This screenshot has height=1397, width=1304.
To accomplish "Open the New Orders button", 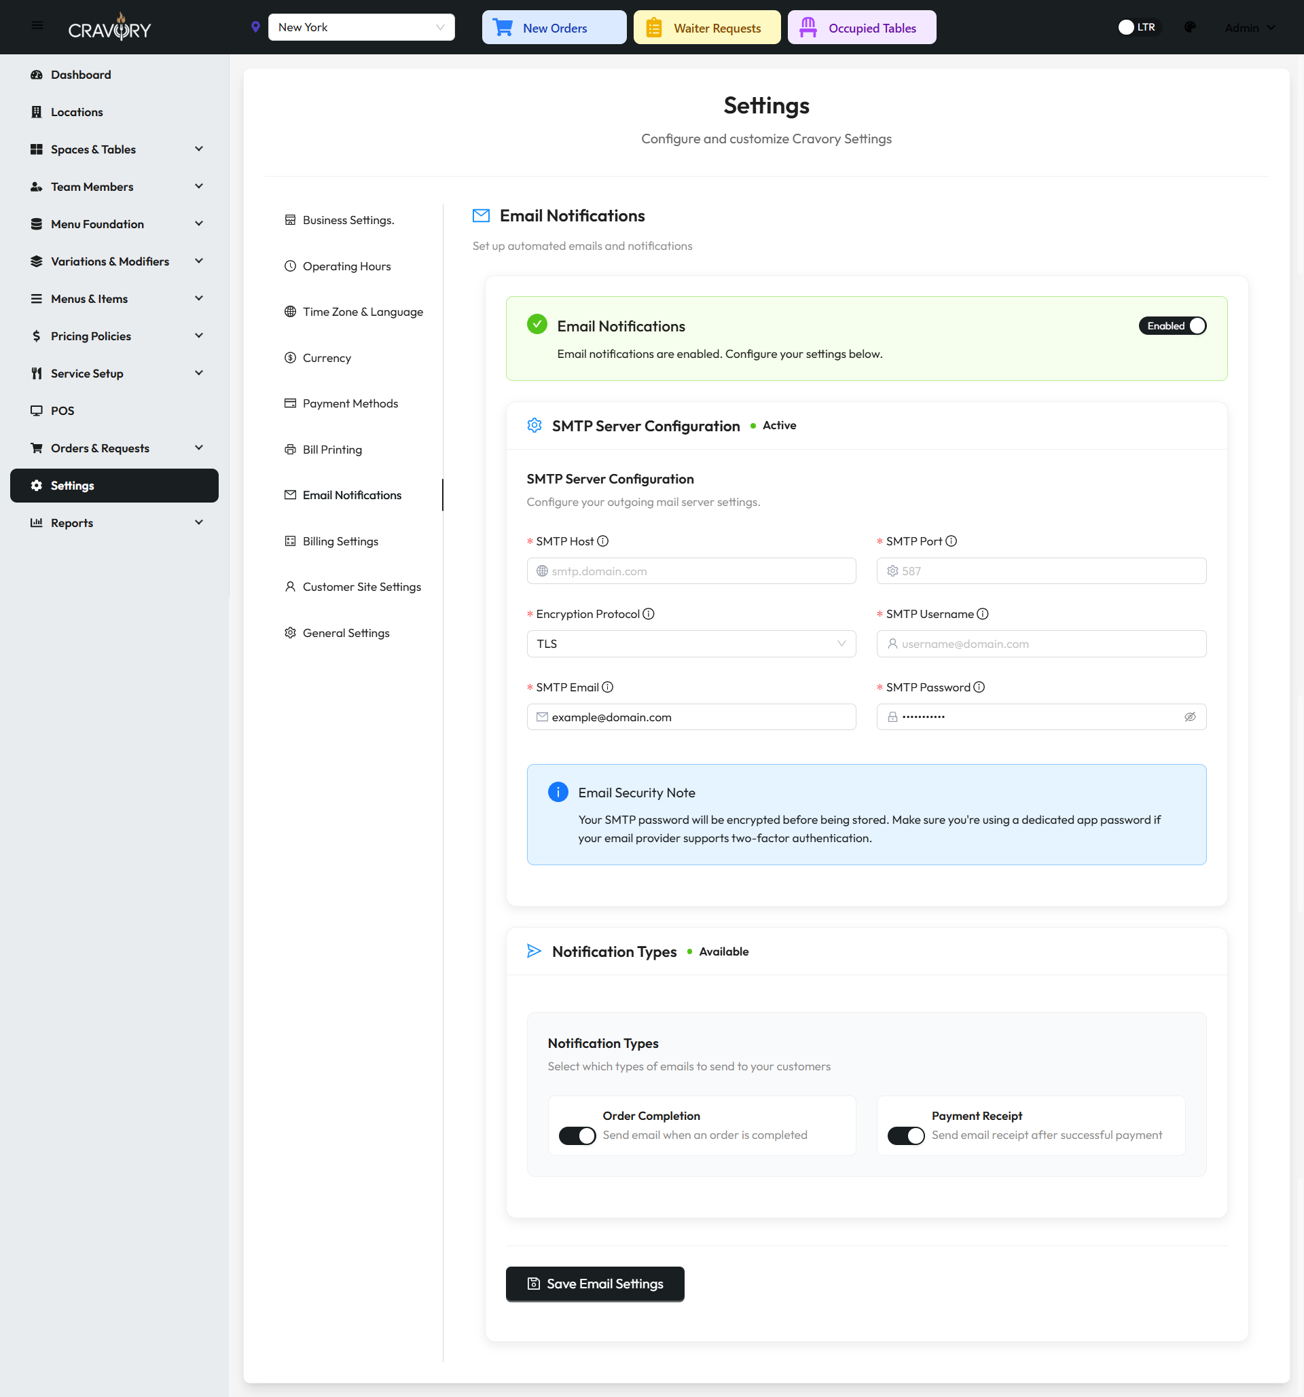I will pyautogui.click(x=554, y=27).
